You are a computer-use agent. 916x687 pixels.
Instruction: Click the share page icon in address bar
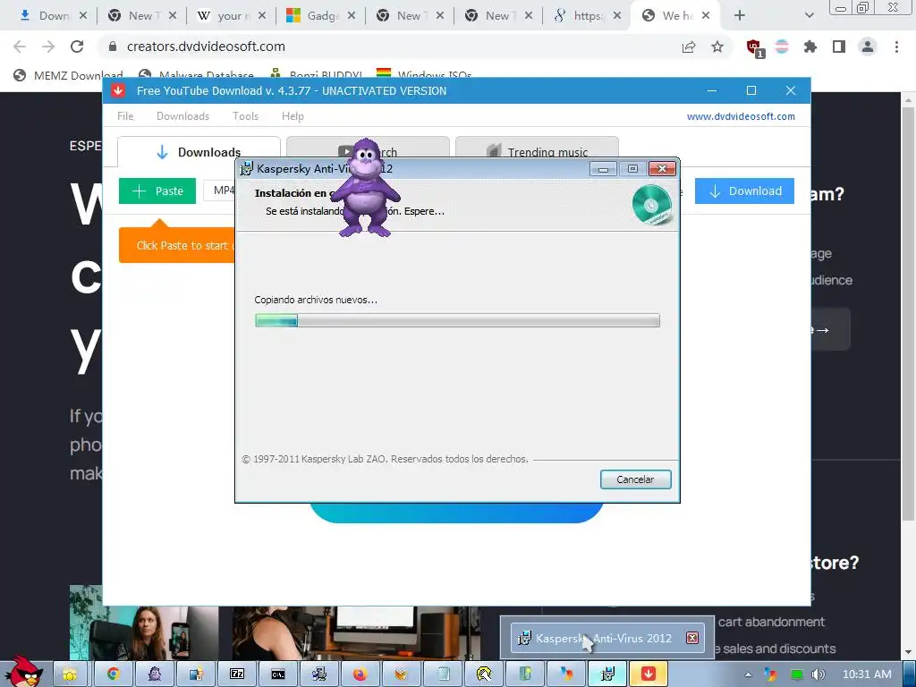tap(689, 47)
